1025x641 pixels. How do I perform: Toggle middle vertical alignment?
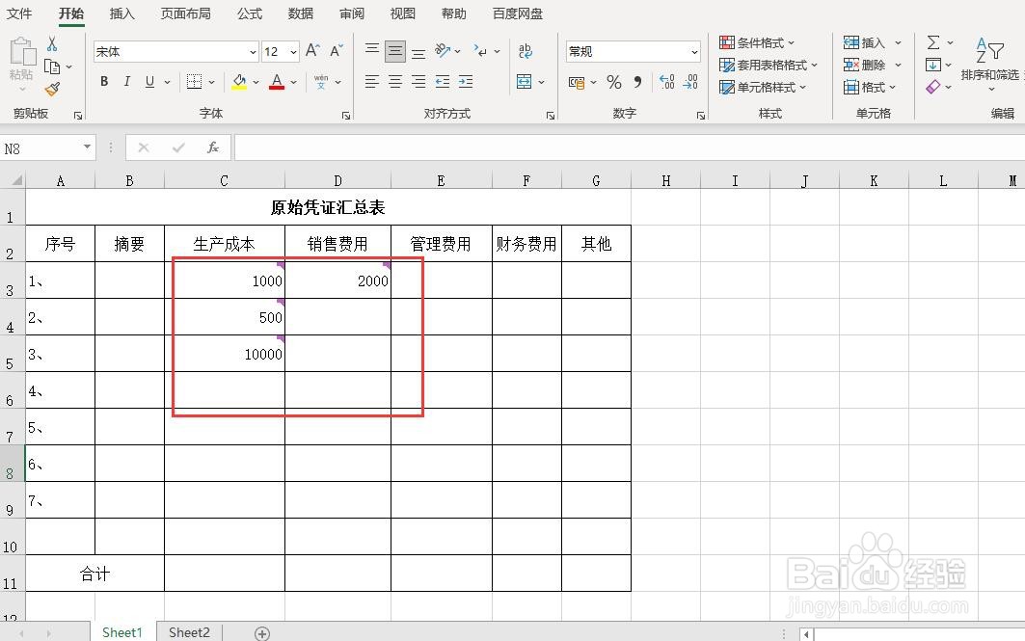(x=394, y=51)
